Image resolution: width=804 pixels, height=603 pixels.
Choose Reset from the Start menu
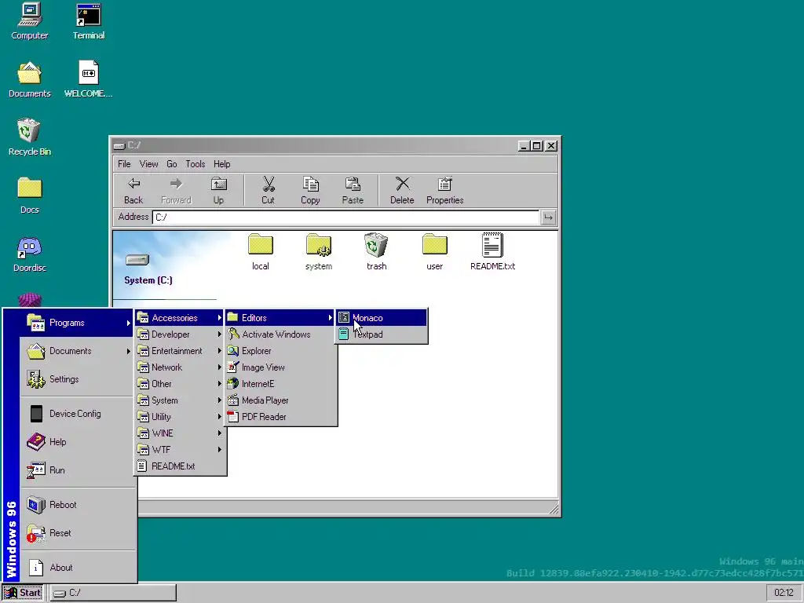tap(78, 533)
